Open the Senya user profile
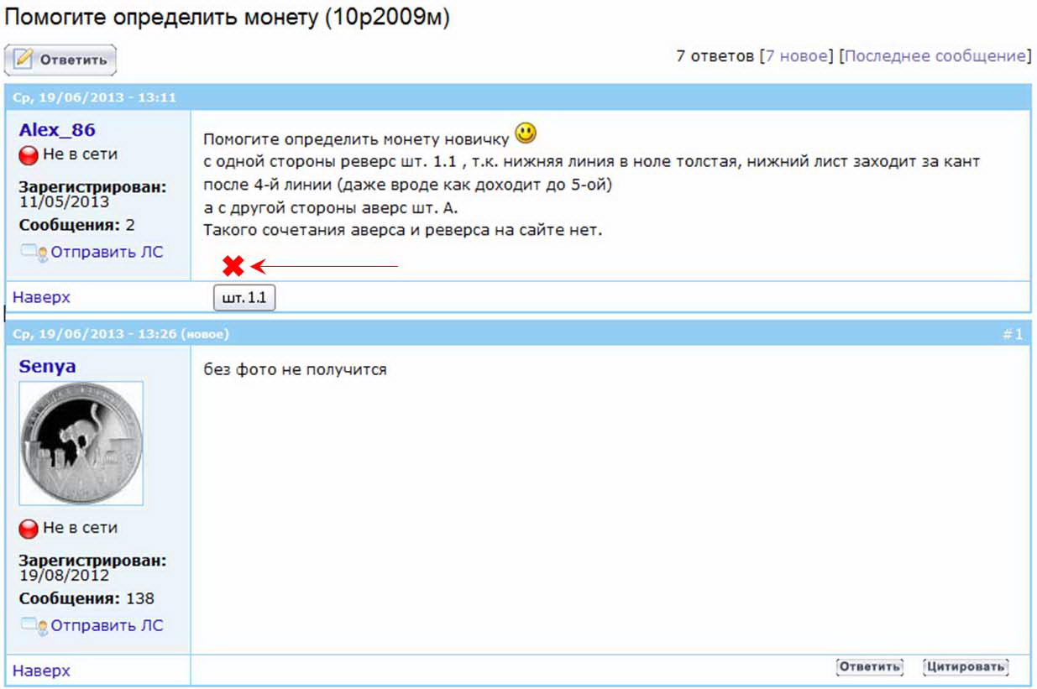Viewport: 1037px width, 689px height. (x=47, y=367)
